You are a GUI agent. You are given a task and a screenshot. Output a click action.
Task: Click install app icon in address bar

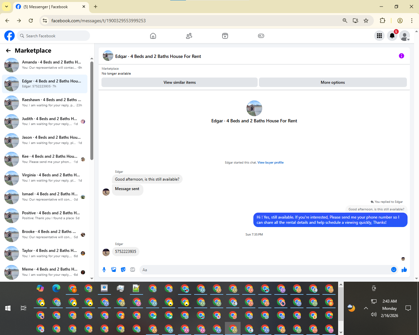[x=355, y=21]
